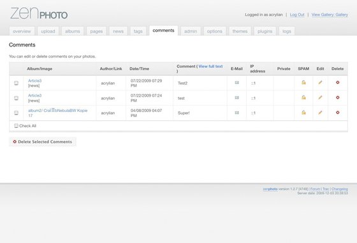The height and width of the screenshot is (243, 357).
Task: Go to the albums tab
Action: (x=73, y=31)
